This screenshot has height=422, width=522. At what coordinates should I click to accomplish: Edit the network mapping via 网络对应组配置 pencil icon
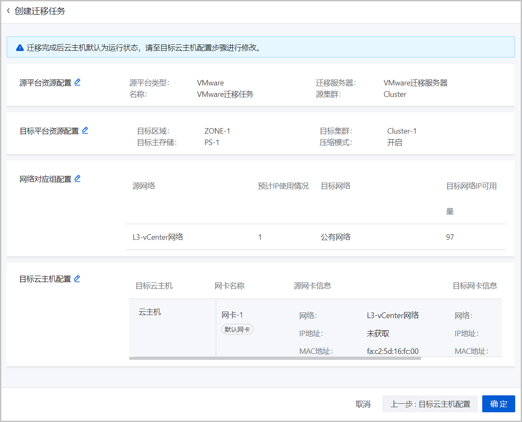point(77,178)
